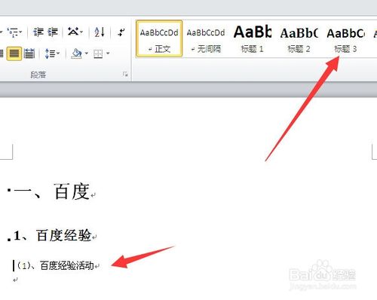Screen dimensions: 377x300
Task: Expand the shading color dropdown arrow
Action: 87,54
